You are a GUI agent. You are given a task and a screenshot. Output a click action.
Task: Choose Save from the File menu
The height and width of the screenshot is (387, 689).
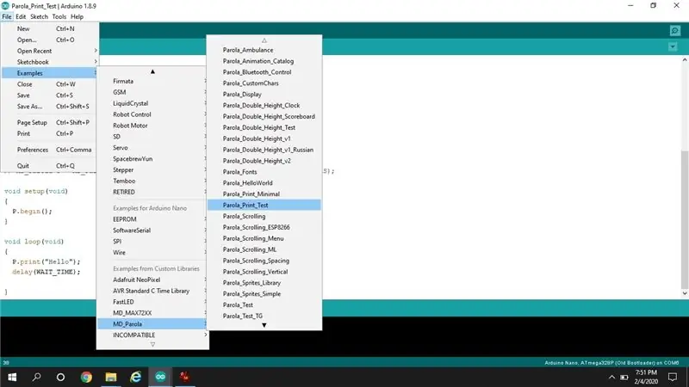click(x=50, y=95)
